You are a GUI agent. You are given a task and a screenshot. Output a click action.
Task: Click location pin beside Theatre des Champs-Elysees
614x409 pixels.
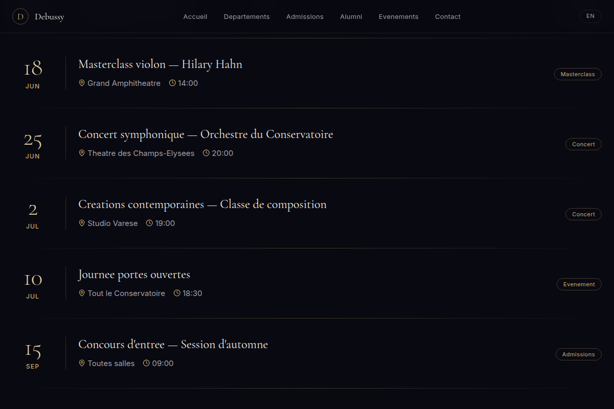(x=82, y=153)
